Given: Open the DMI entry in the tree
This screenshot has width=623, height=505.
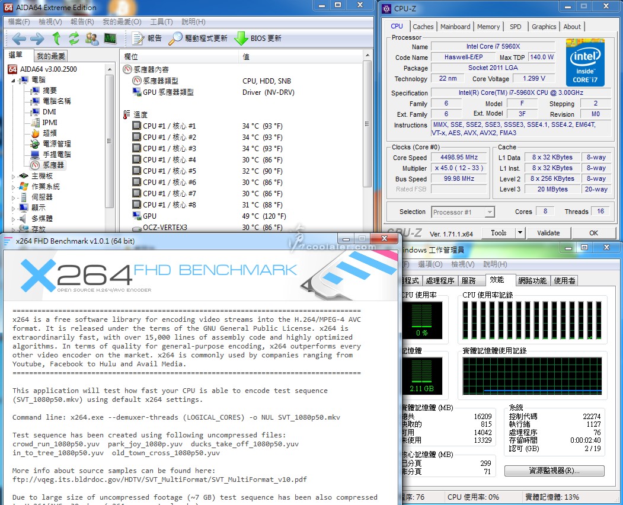Looking at the screenshot, I should (x=44, y=111).
